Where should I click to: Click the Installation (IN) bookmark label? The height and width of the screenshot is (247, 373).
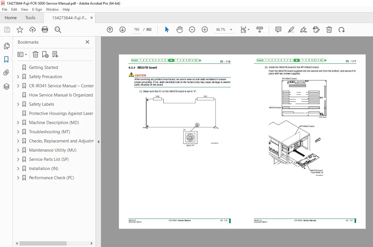click(44, 169)
